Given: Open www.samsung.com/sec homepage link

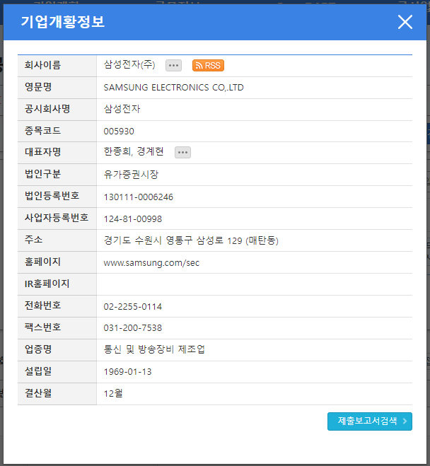Looking at the screenshot, I should (x=151, y=263).
